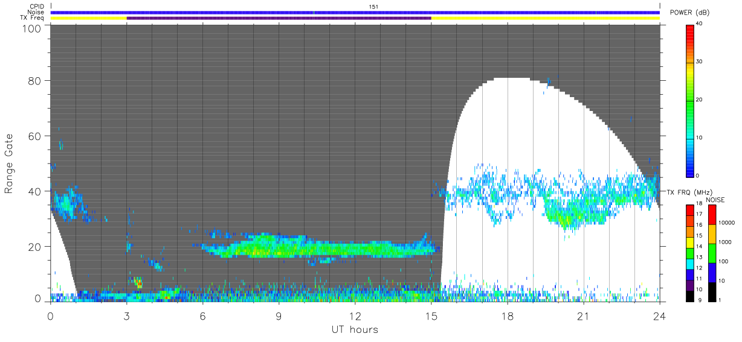742x342 pixels.
Task: Click the 40 tick on power colorbar
Action: pyautogui.click(x=698, y=24)
